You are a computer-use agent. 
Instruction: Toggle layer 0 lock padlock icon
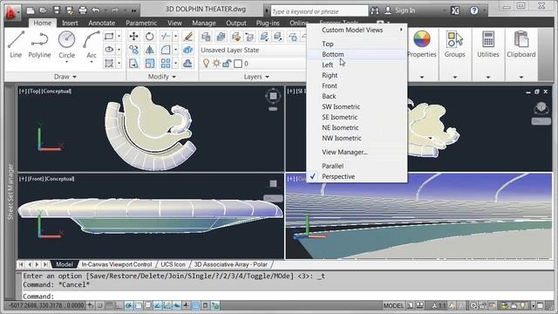click(227, 64)
